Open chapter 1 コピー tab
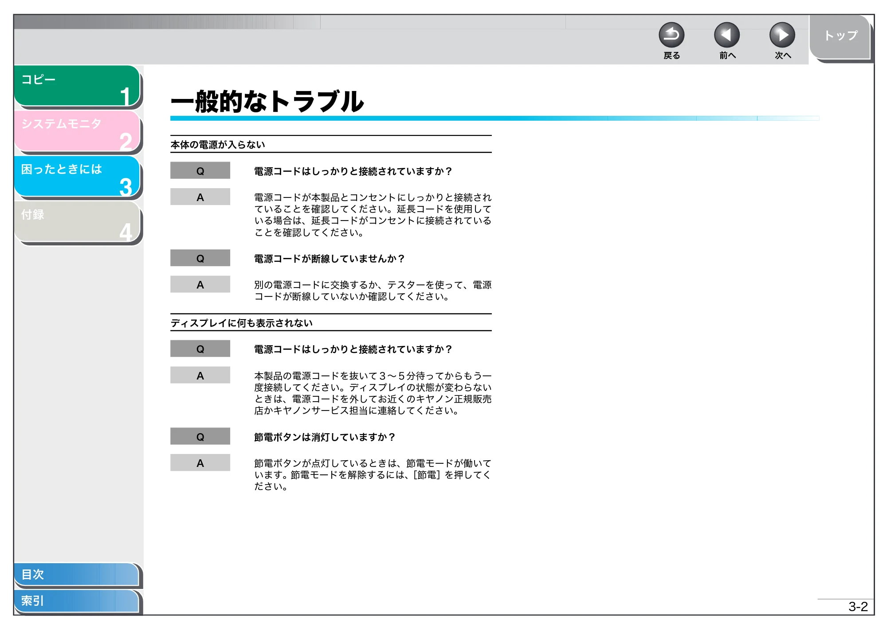 coord(78,87)
